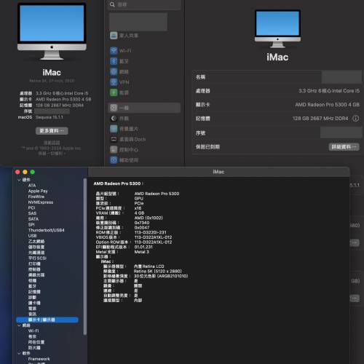Image resolution: width=364 pixels, height=364 pixels.
Task: Select 乙太網絡 Ethernet in hardware tree
Action: (x=36, y=242)
